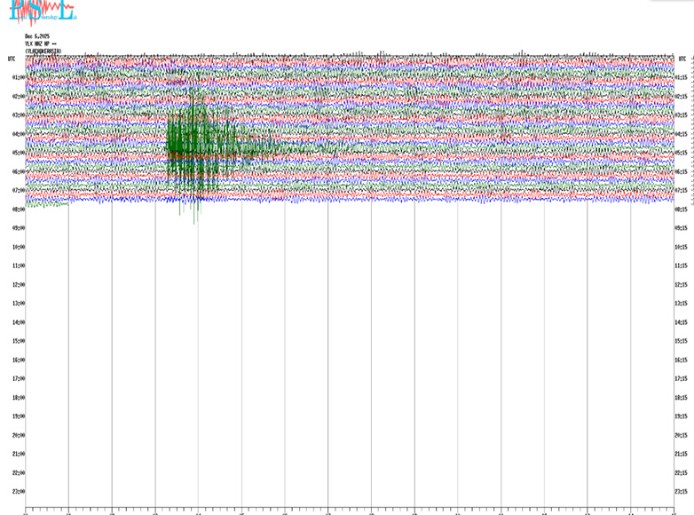Click the Dec 6, 2025 date label
Screen dimensions: 694x515
[x=37, y=36]
